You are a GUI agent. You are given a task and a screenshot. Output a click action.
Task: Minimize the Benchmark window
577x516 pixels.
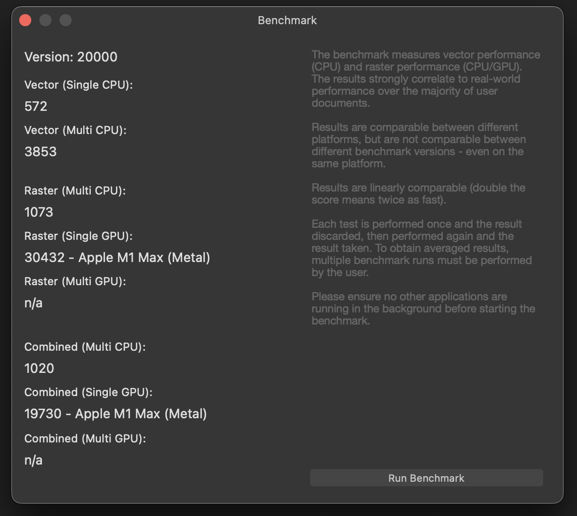[45, 20]
